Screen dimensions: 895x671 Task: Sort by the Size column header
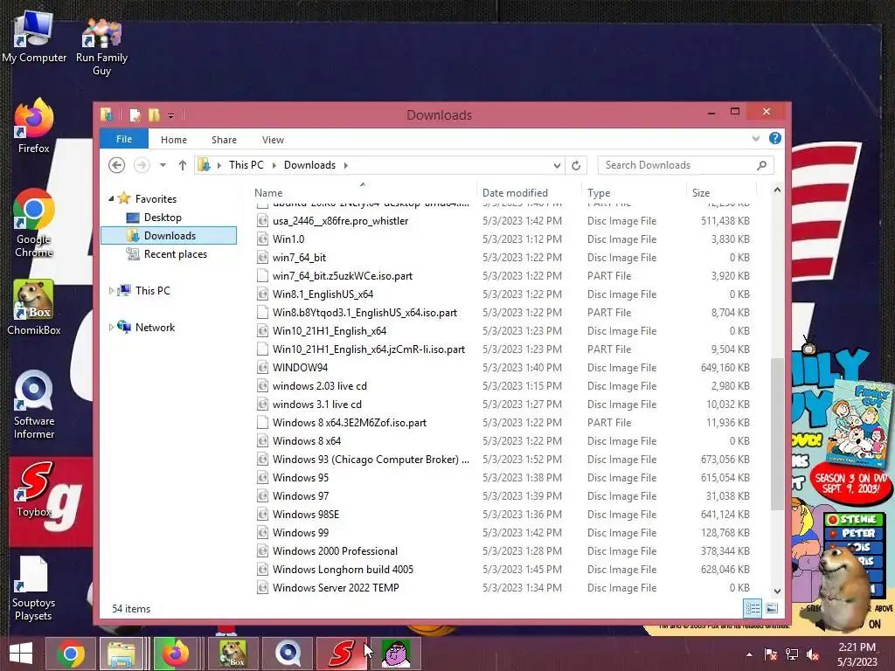[720, 193]
